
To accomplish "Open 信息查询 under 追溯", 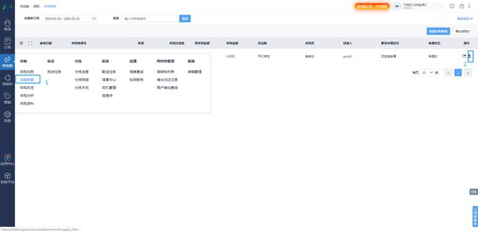I will pos(136,72).
